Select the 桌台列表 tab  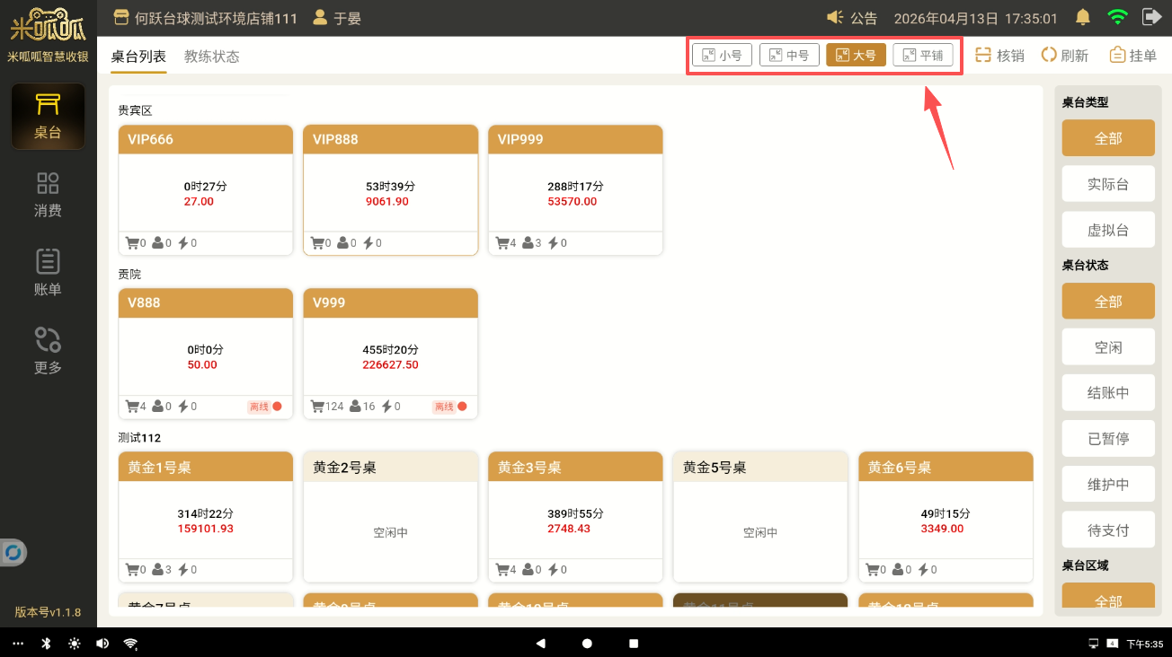[138, 57]
